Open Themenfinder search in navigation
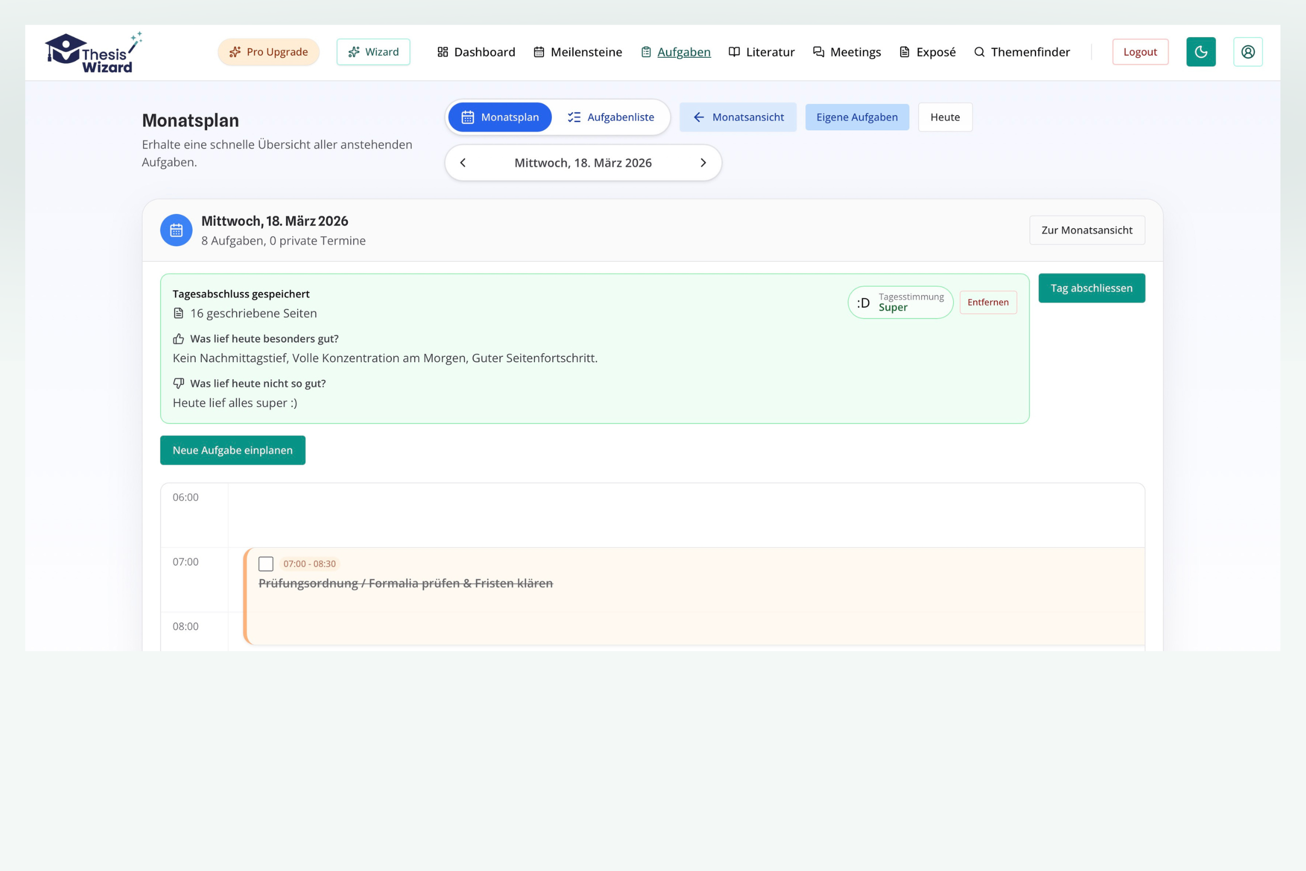 pos(1022,52)
